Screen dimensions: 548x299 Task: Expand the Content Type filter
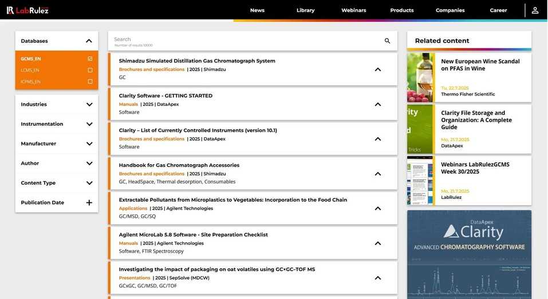(89, 183)
